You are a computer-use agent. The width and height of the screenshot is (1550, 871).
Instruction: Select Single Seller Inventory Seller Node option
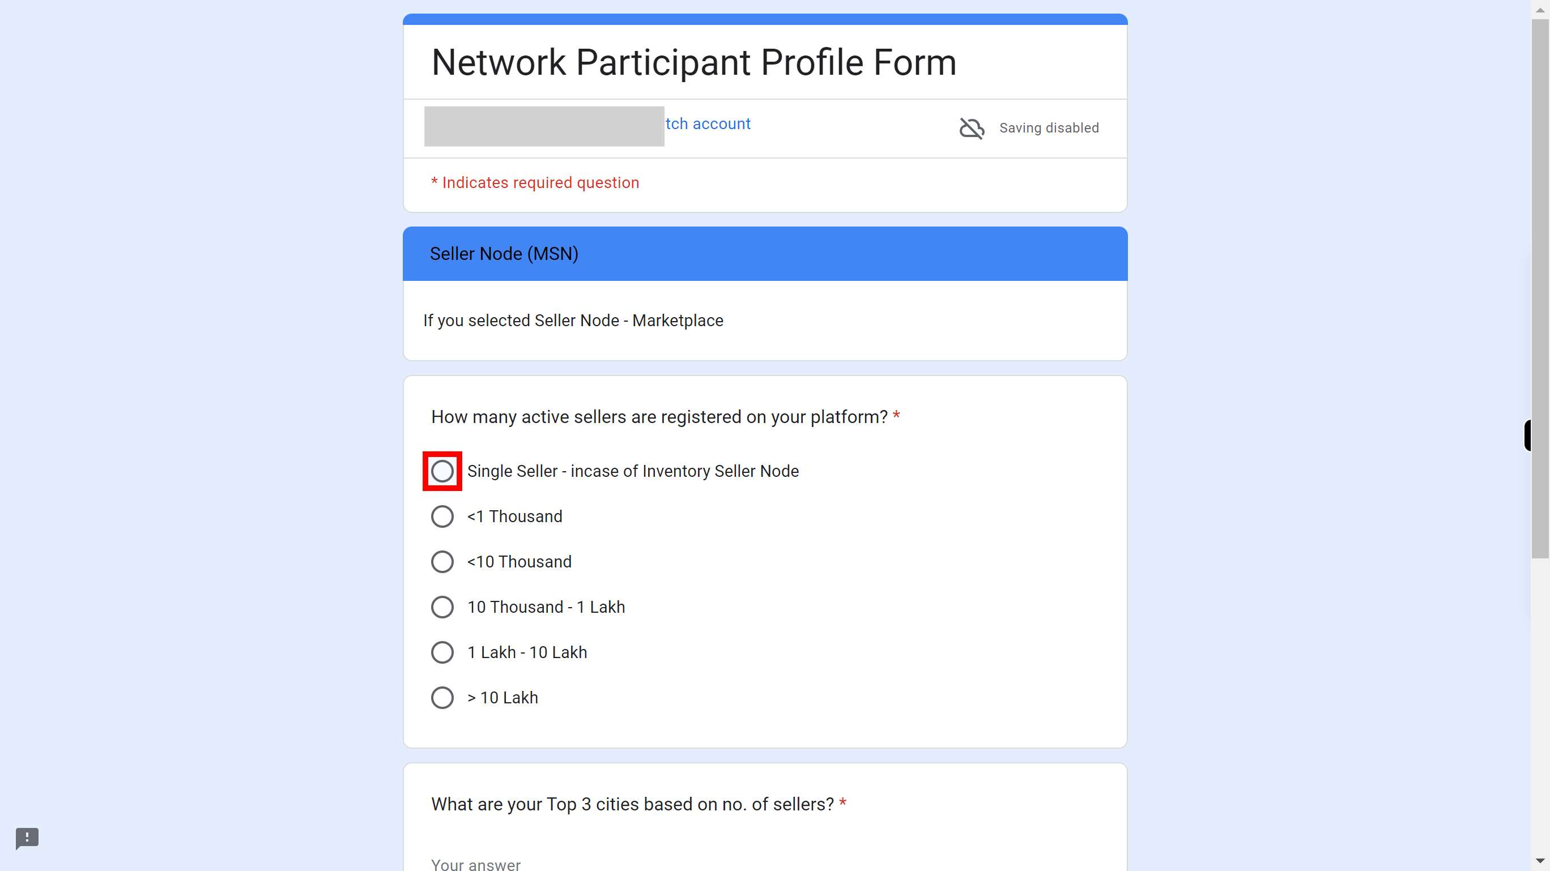pyautogui.click(x=442, y=471)
